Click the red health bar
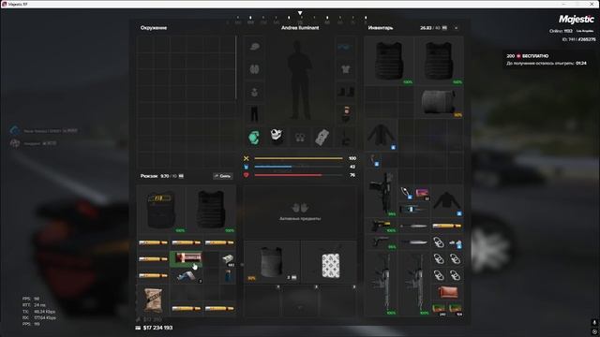 (x=298, y=175)
